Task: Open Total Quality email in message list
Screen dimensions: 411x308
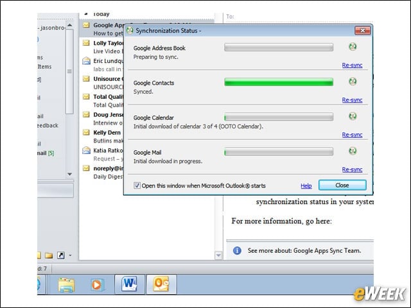Action: click(102, 101)
